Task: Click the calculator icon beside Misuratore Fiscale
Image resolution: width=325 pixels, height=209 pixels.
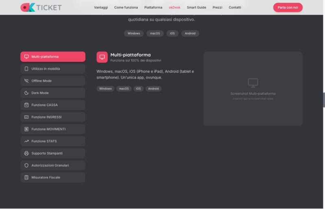Action: pyautogui.click(x=26, y=177)
